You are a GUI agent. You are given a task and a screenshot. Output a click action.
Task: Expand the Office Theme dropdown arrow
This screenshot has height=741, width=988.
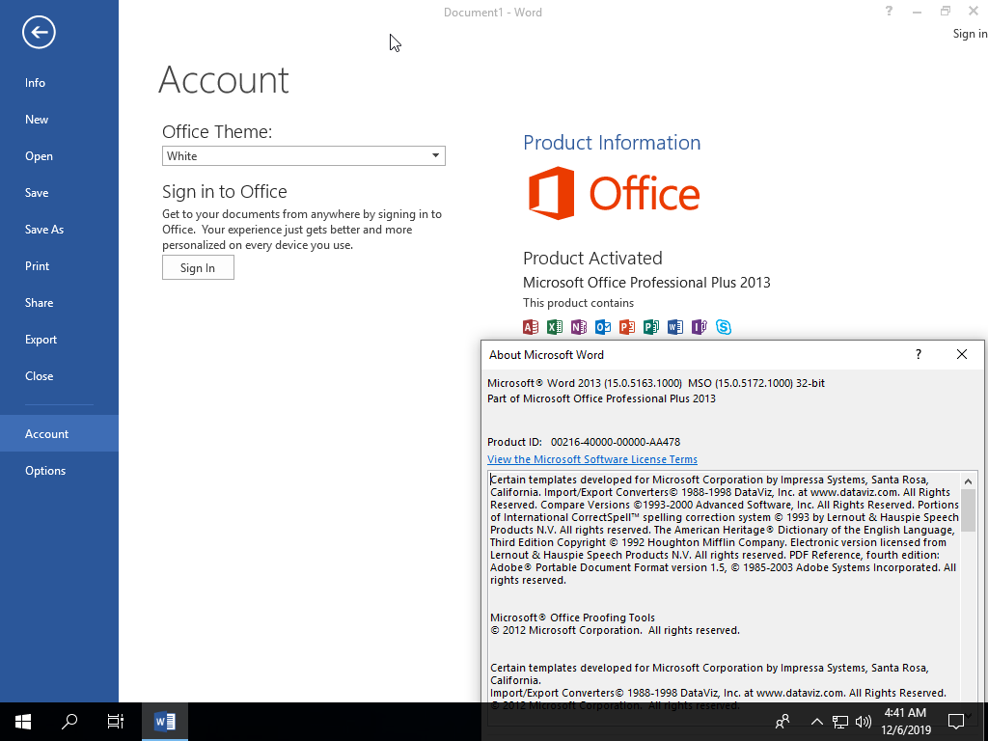[435, 155]
